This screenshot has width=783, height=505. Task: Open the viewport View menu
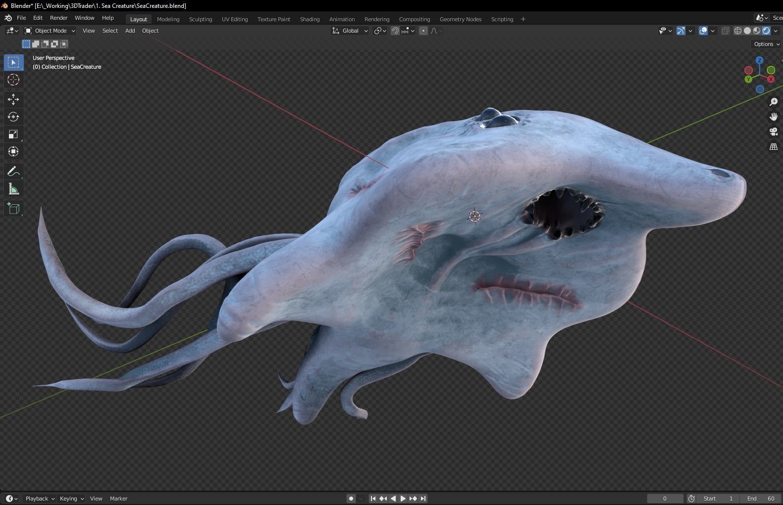pyautogui.click(x=89, y=31)
